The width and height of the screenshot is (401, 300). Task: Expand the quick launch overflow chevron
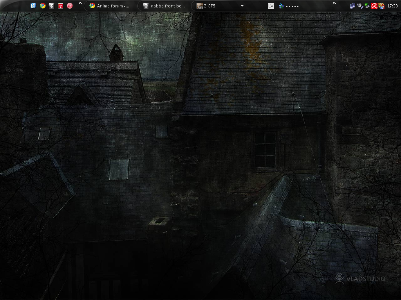[x=80, y=4]
